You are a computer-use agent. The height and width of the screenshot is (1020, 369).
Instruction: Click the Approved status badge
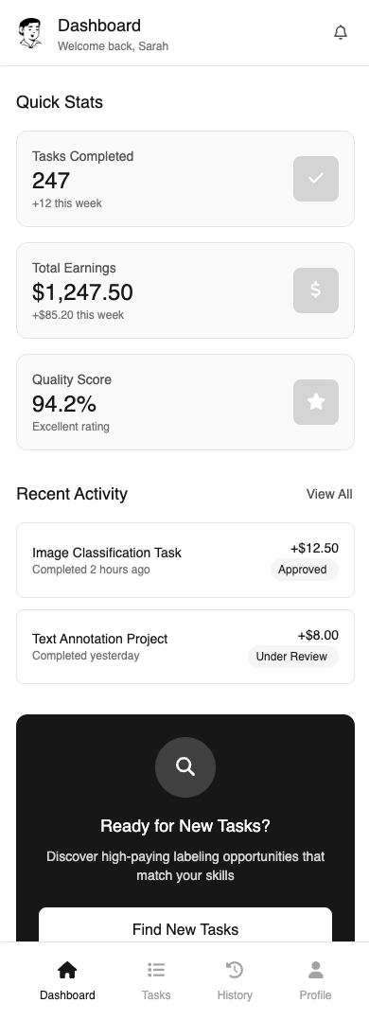pyautogui.click(x=304, y=570)
